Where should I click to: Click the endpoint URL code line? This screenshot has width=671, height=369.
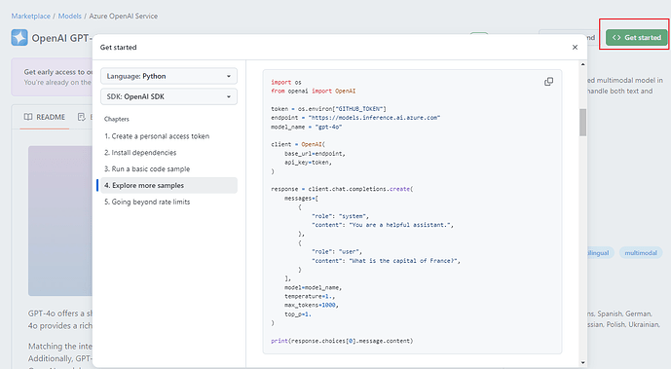point(355,117)
